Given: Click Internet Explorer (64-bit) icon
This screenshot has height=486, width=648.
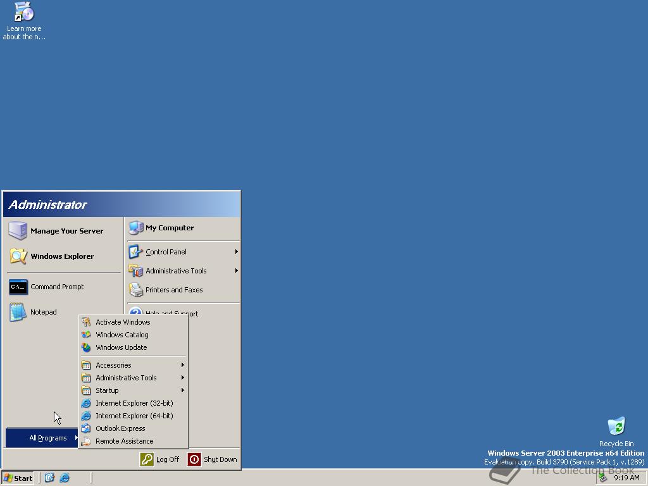Looking at the screenshot, I should (x=86, y=416).
